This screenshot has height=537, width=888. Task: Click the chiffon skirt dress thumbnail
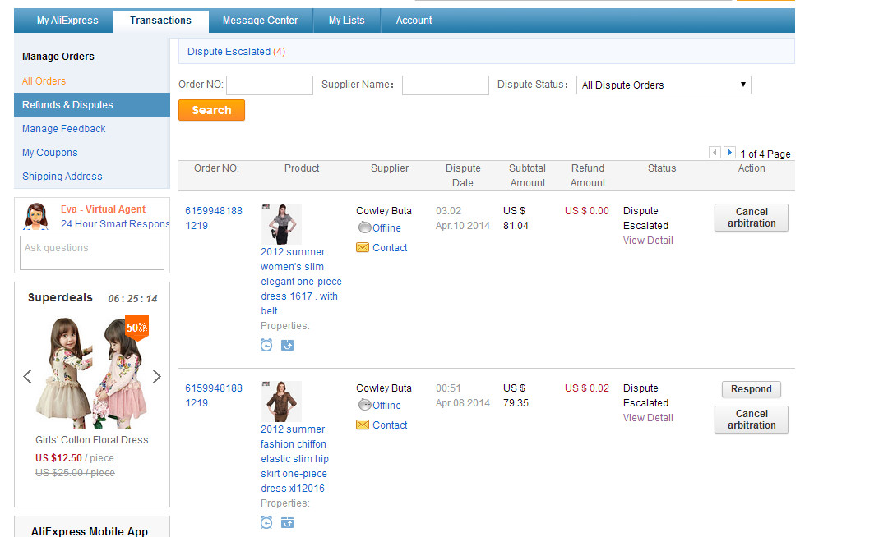pyautogui.click(x=281, y=402)
